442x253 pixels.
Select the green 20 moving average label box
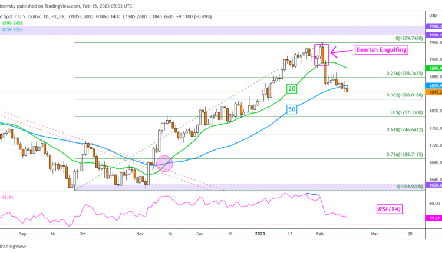click(x=292, y=88)
